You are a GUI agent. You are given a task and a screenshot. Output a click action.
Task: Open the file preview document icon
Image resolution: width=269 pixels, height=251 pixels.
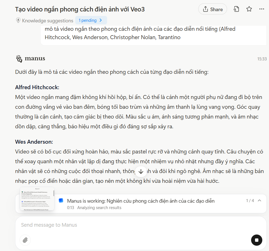[236, 9]
